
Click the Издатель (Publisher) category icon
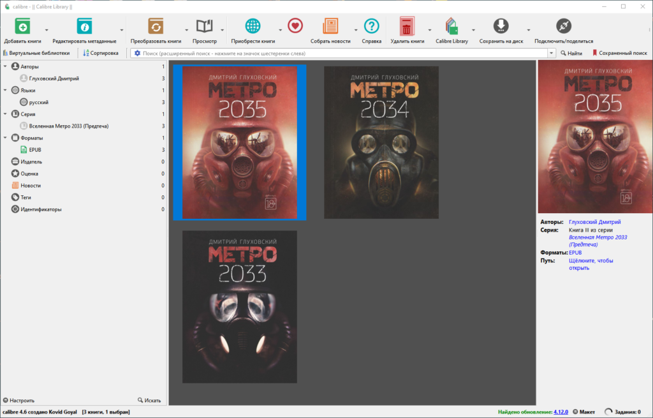coord(15,161)
